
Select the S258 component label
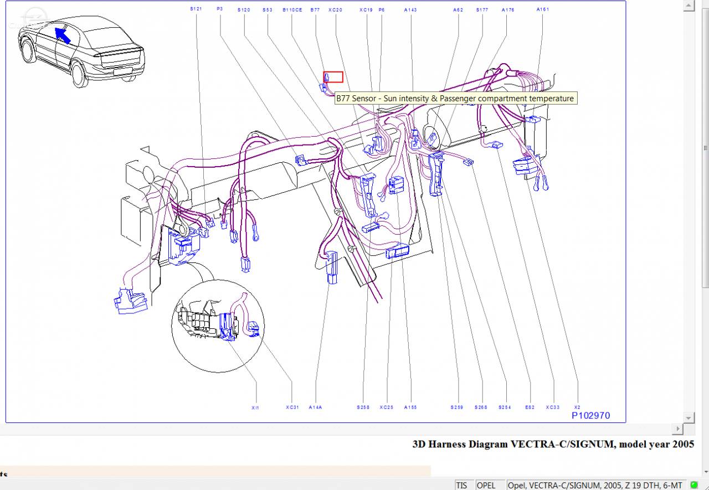(363, 408)
